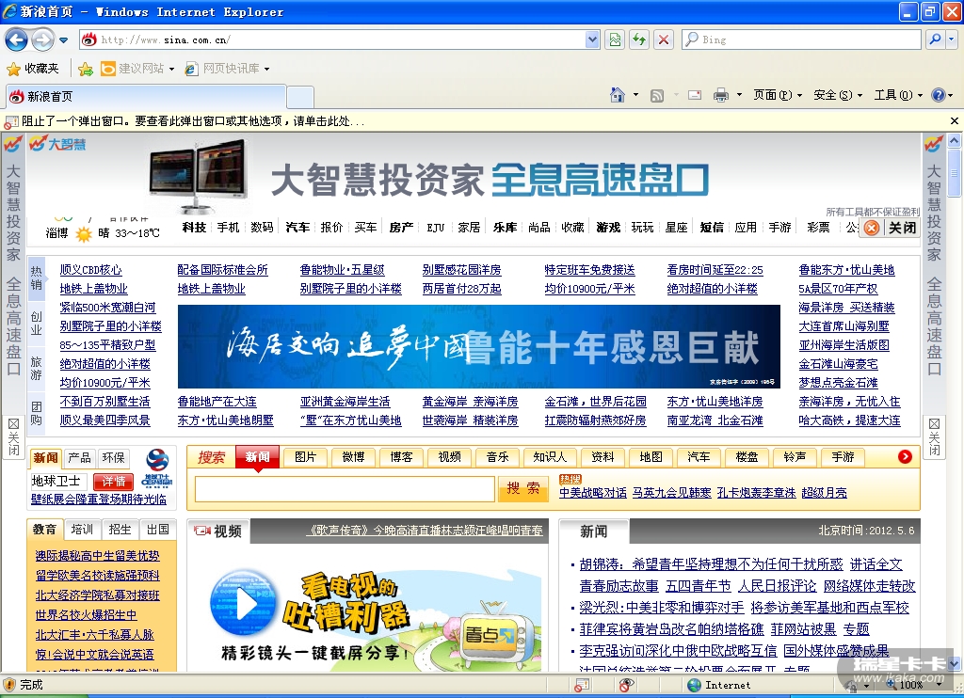
Task: Click the 大智慧投资家 banner advertisement
Action: pos(474,176)
